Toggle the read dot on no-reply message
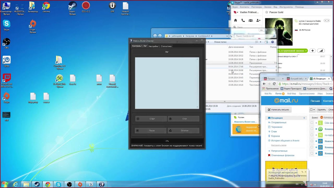Viewport: 334px width, 188px height. [x=316, y=135]
